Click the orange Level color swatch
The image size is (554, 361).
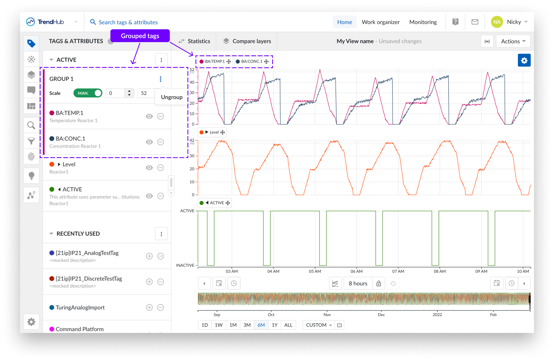pos(52,164)
